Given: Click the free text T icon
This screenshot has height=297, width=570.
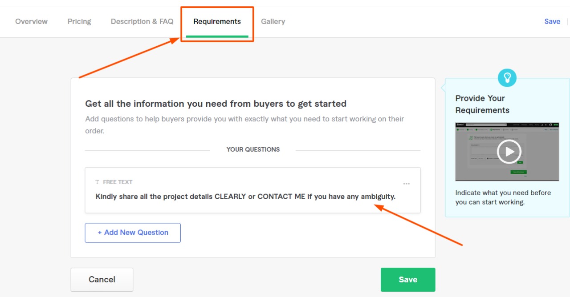Looking at the screenshot, I should click(98, 182).
